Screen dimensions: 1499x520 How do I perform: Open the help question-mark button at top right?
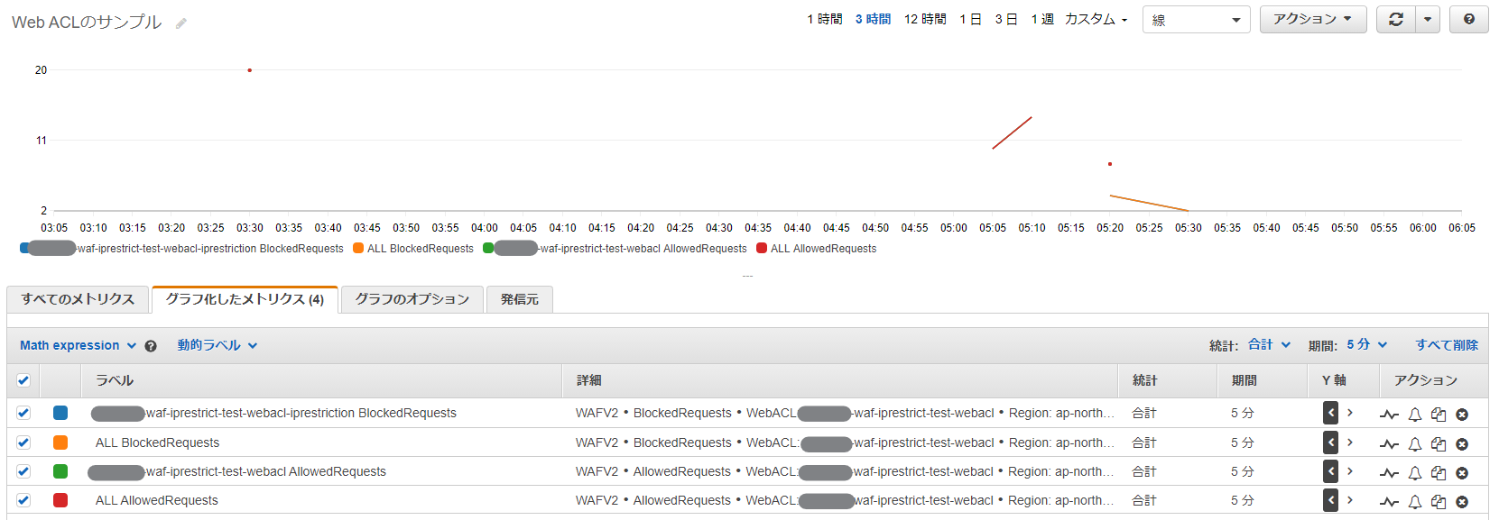coord(1468,19)
